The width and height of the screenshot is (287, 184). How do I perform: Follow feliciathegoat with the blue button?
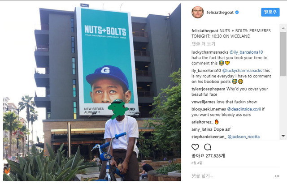[x=270, y=12]
